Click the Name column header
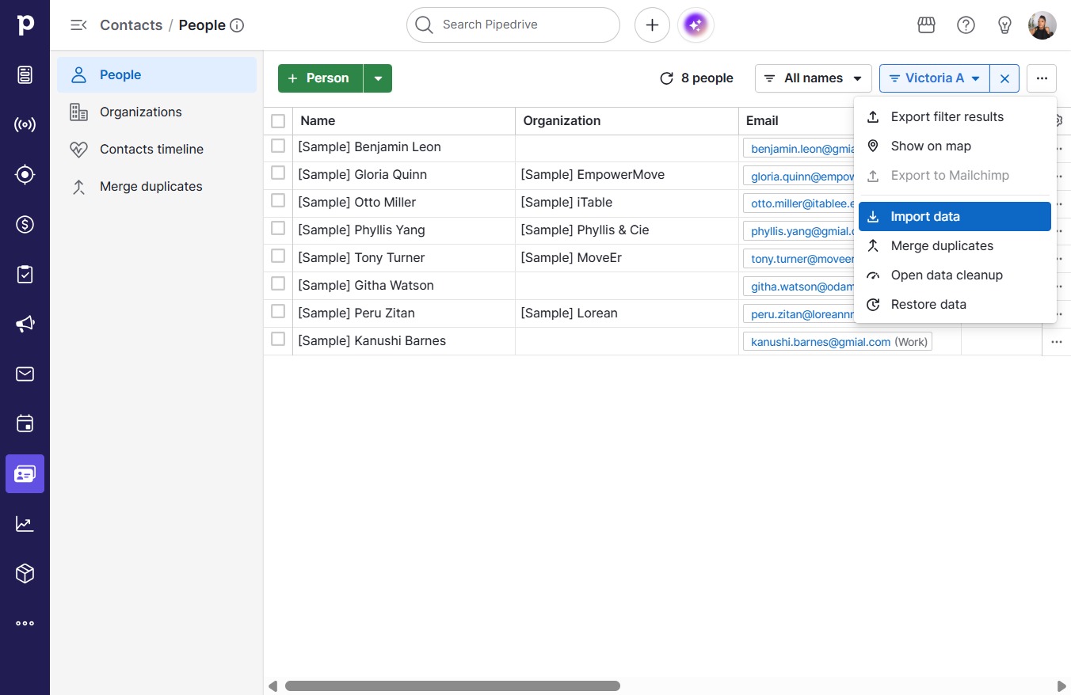 (404, 121)
